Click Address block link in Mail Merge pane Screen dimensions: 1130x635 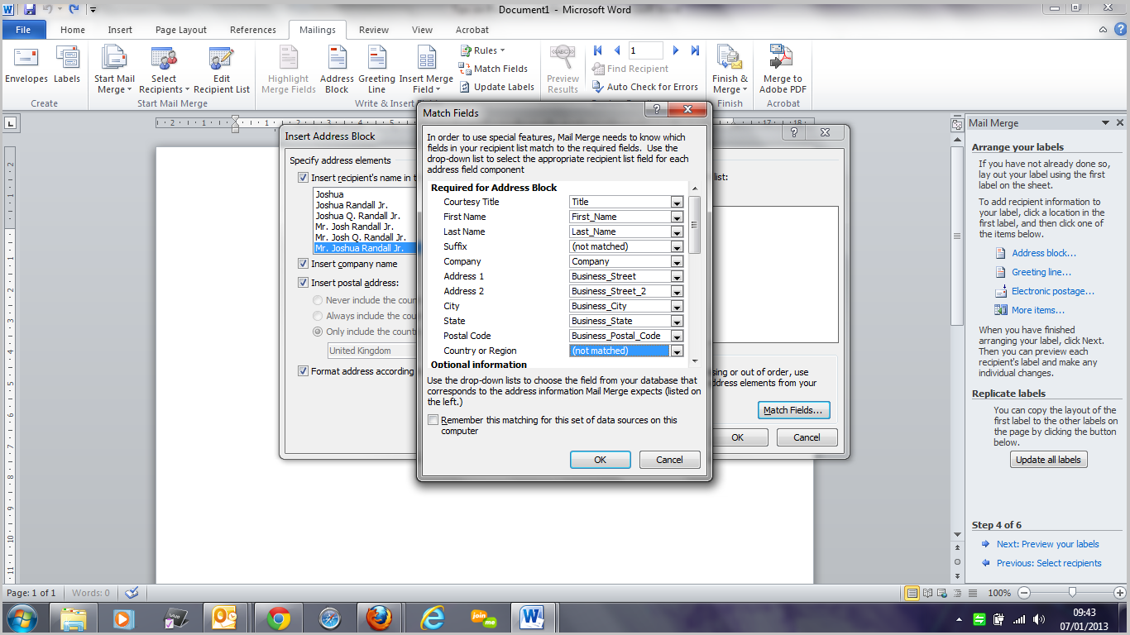(x=1044, y=253)
